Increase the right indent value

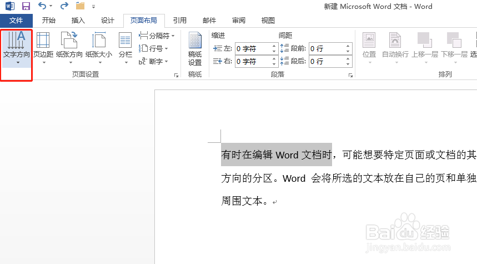click(274, 59)
